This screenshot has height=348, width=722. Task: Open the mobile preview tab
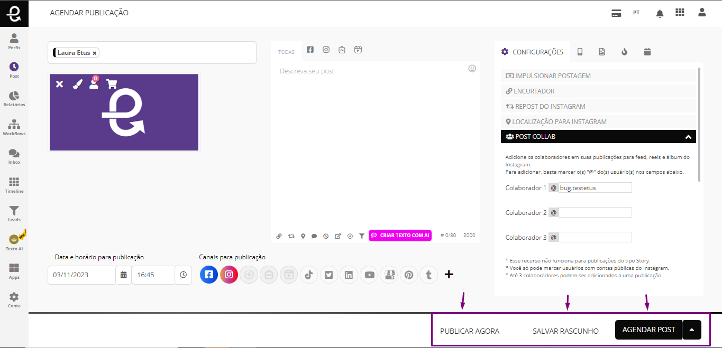coord(580,52)
